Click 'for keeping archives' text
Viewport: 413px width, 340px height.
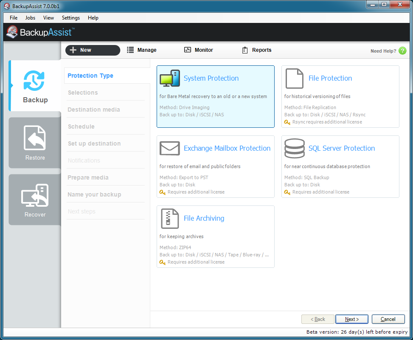182,236
